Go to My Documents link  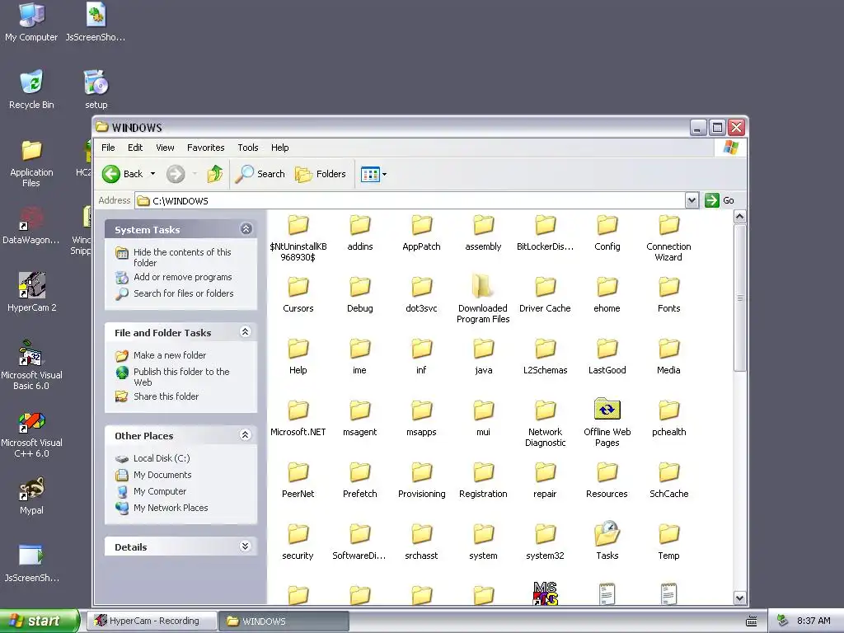[162, 475]
